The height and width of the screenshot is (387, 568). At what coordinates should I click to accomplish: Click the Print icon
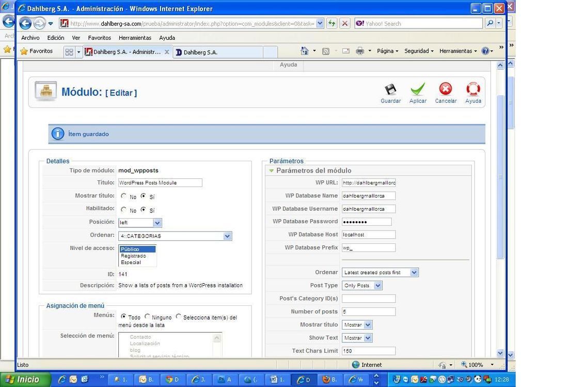click(x=360, y=51)
